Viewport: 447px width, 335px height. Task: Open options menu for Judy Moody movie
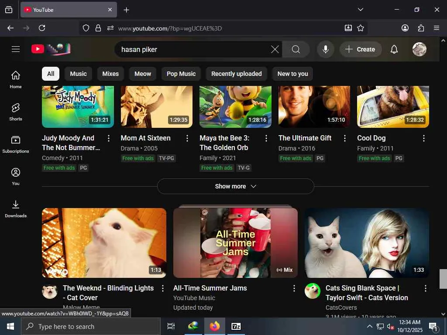point(109,138)
